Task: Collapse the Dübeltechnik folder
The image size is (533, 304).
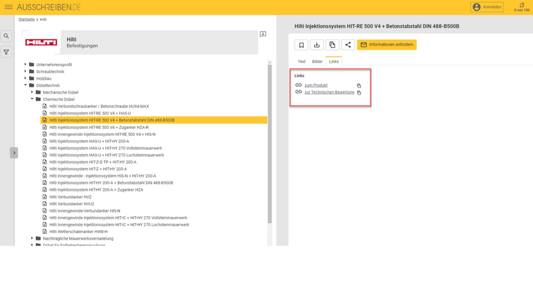Action: (x=25, y=85)
